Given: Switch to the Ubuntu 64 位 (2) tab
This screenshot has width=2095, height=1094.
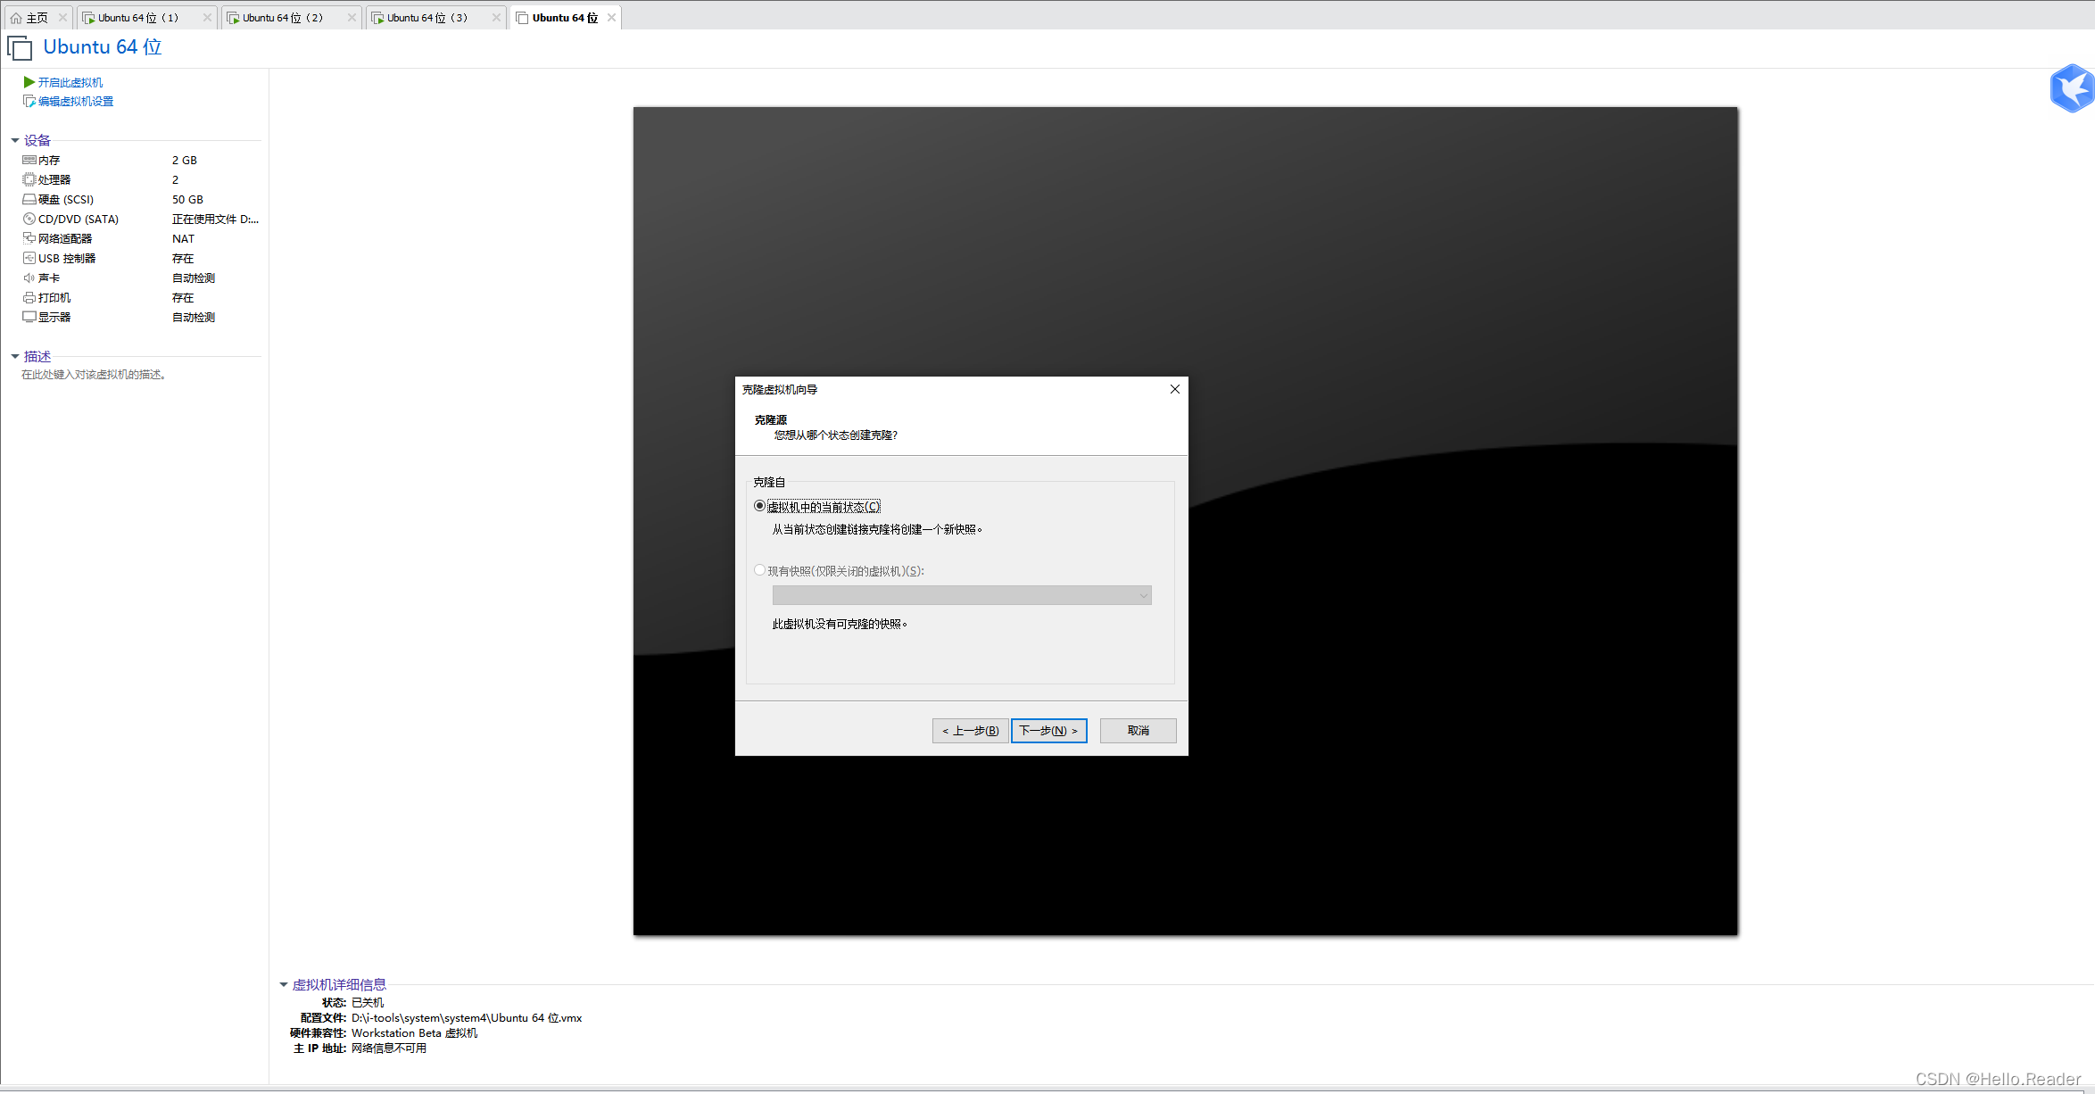Looking at the screenshot, I should coord(283,18).
